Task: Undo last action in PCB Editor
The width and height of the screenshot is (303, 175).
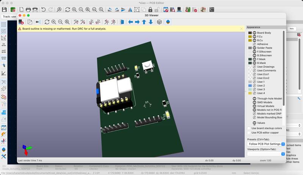Action: [44, 9]
